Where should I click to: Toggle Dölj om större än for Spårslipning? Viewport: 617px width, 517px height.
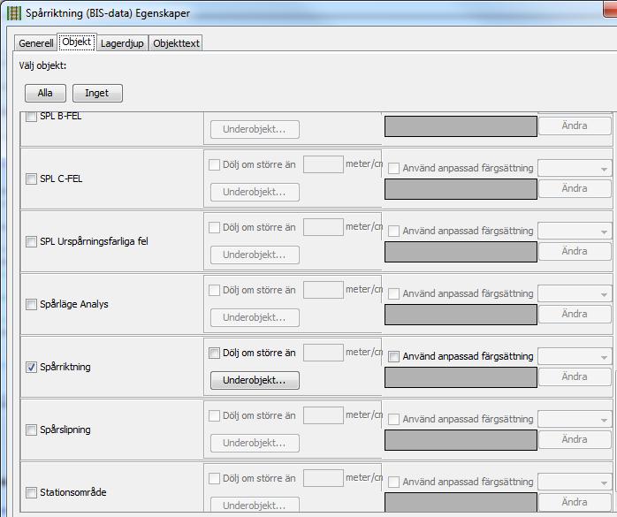[x=214, y=416]
